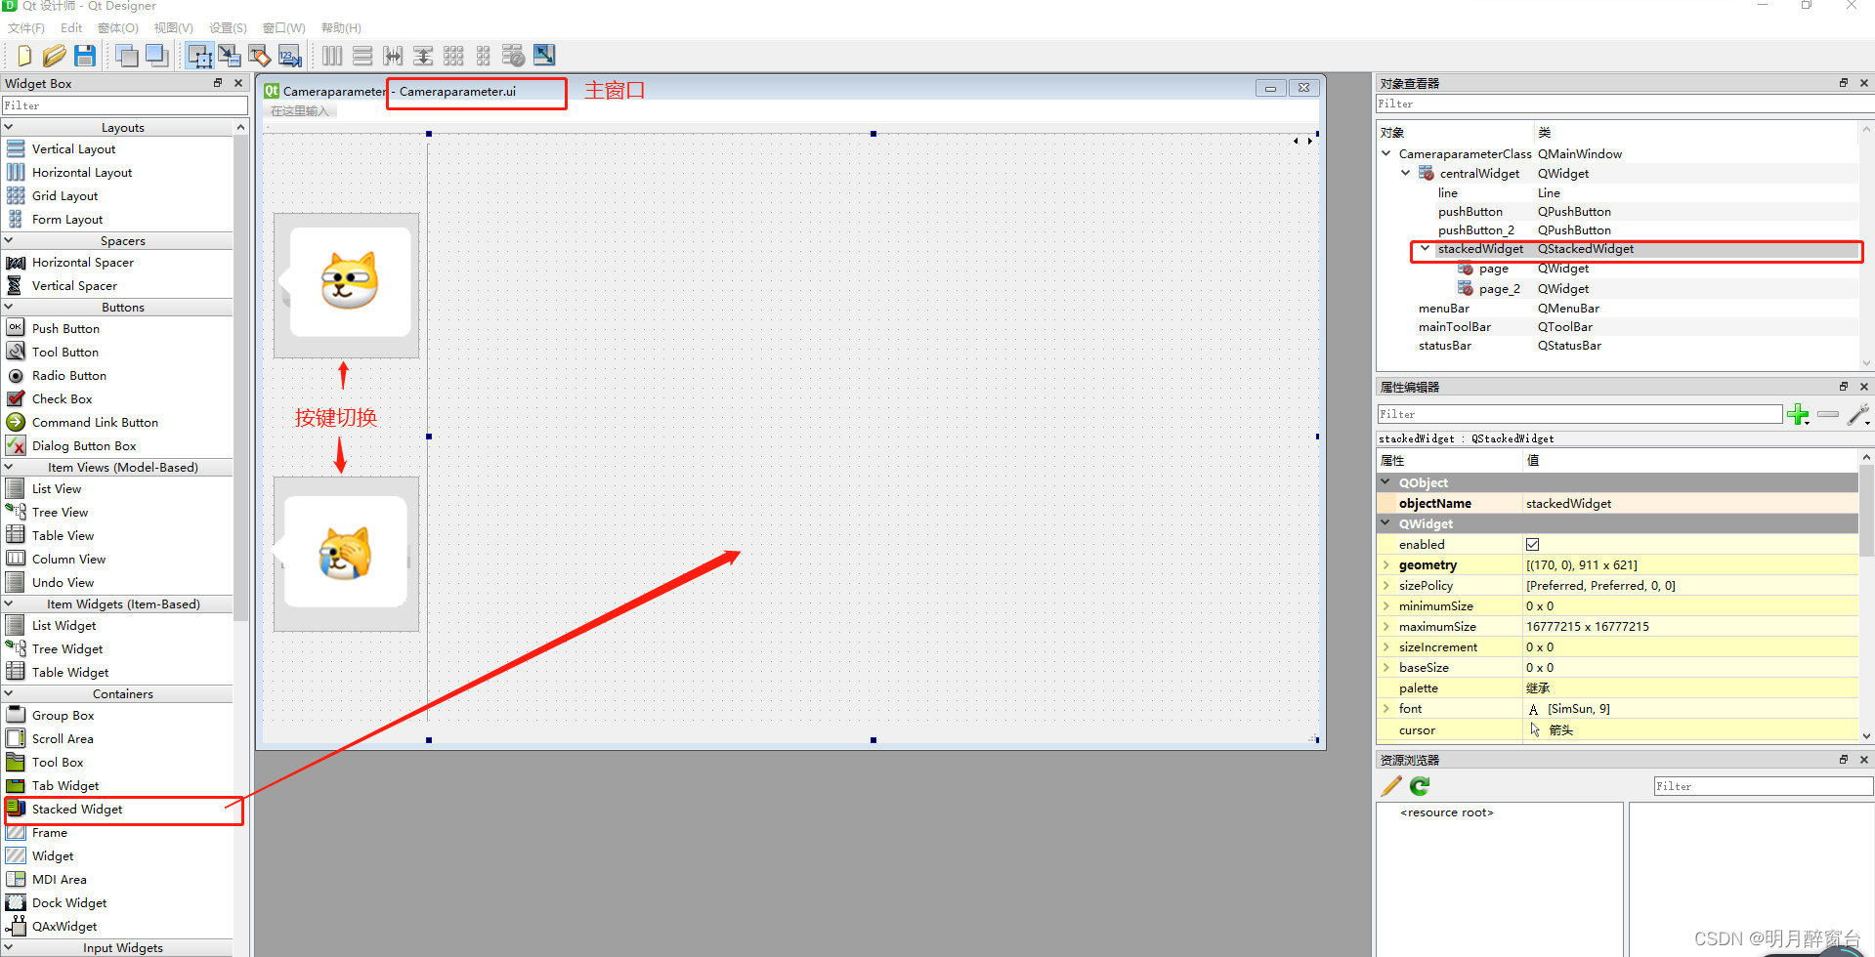Collapse the Buttons category in Widget Box
This screenshot has width=1875, height=957.
tap(9, 307)
